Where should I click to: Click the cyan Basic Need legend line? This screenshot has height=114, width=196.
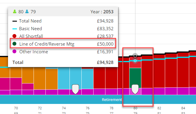click(15, 29)
